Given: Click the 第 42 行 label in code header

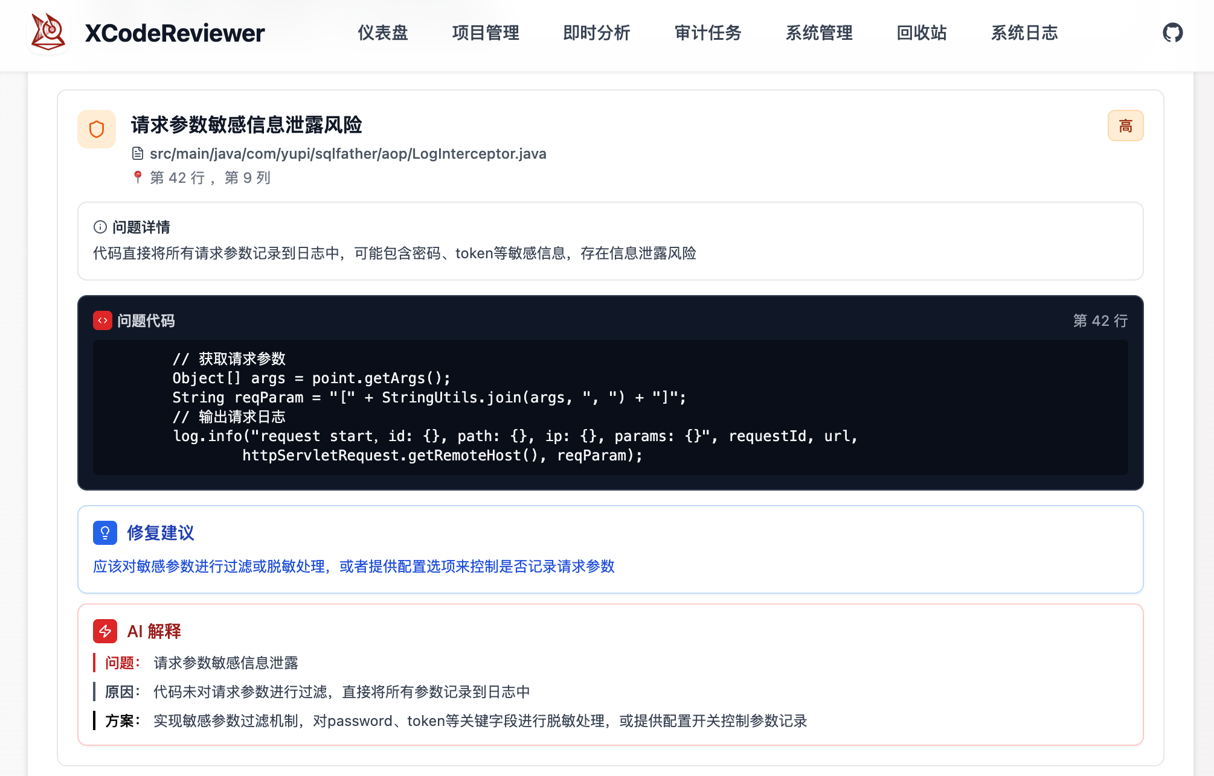Looking at the screenshot, I should (1100, 320).
